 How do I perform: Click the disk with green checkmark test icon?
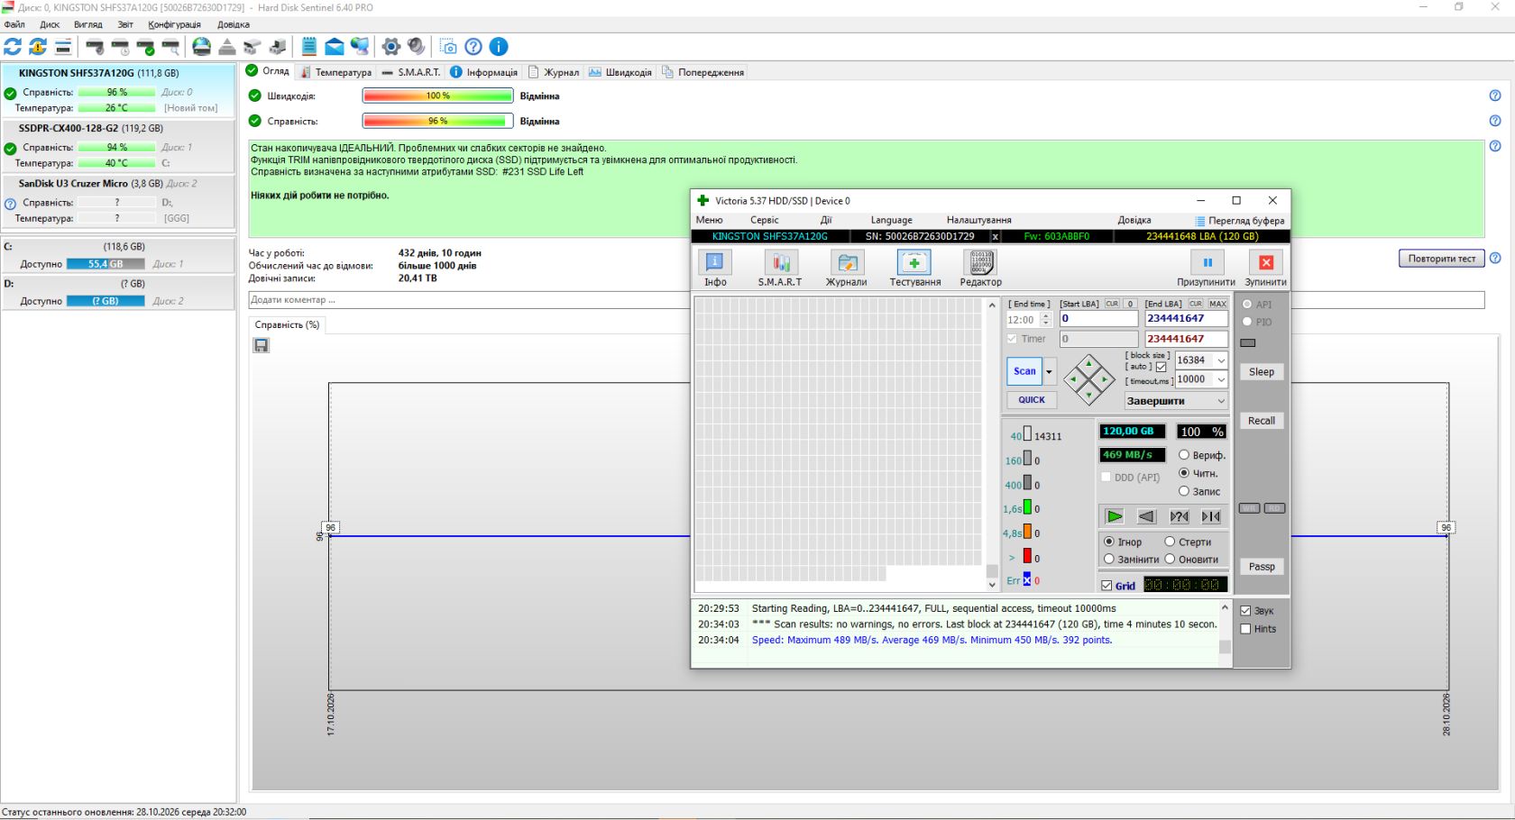click(x=145, y=47)
